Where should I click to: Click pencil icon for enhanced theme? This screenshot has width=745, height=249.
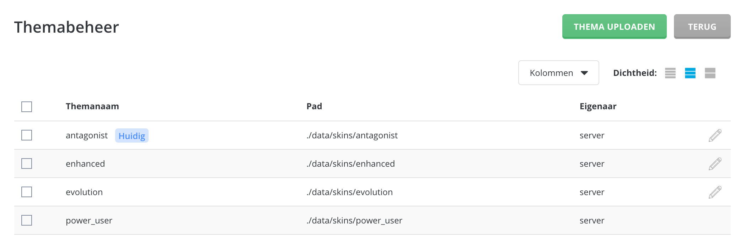click(715, 164)
